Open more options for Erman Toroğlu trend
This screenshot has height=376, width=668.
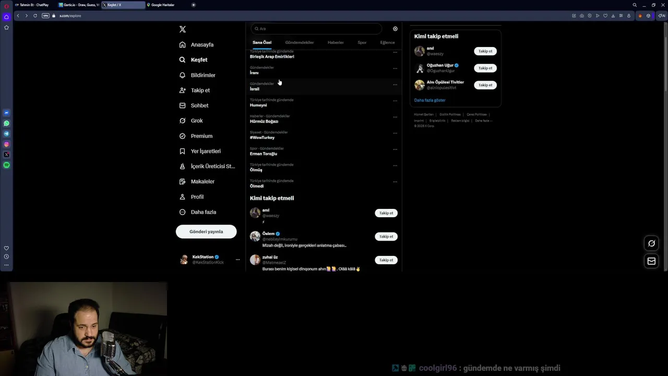[395, 149]
